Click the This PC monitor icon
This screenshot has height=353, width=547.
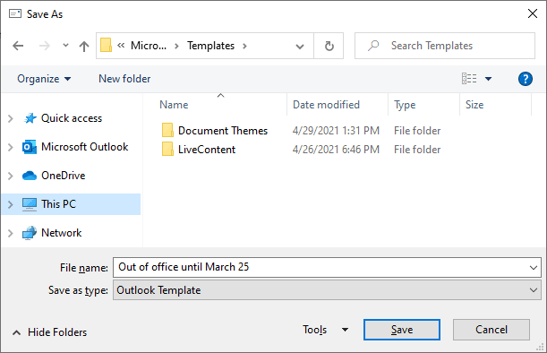click(x=30, y=204)
